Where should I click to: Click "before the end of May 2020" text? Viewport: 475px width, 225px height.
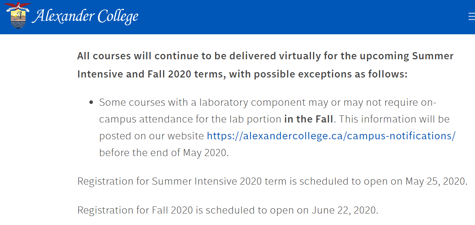coord(164,152)
